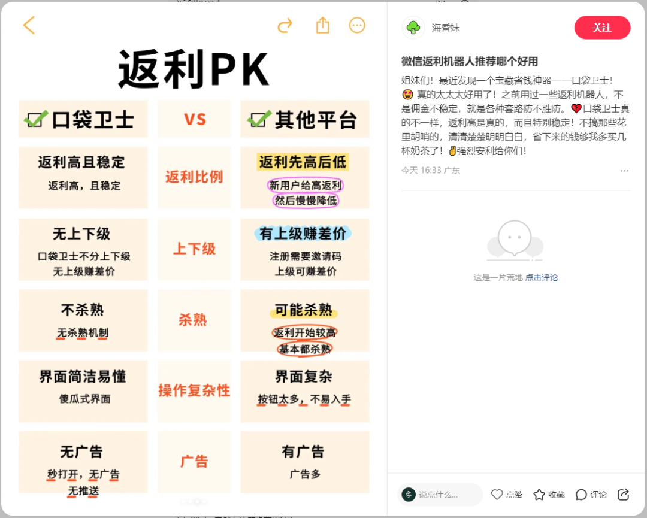
Task: Click the 有广告 cell
Action: pyautogui.click(x=305, y=462)
